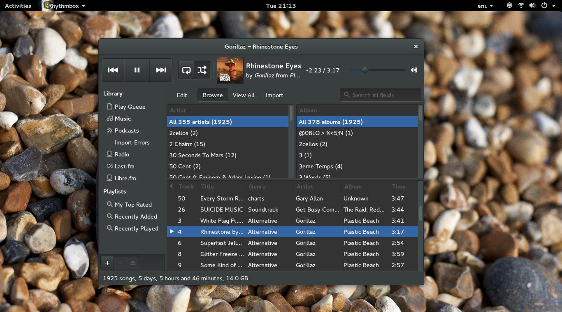Click the search magnifier icon
Viewport: 562px width, 312px height.
pyautogui.click(x=347, y=95)
